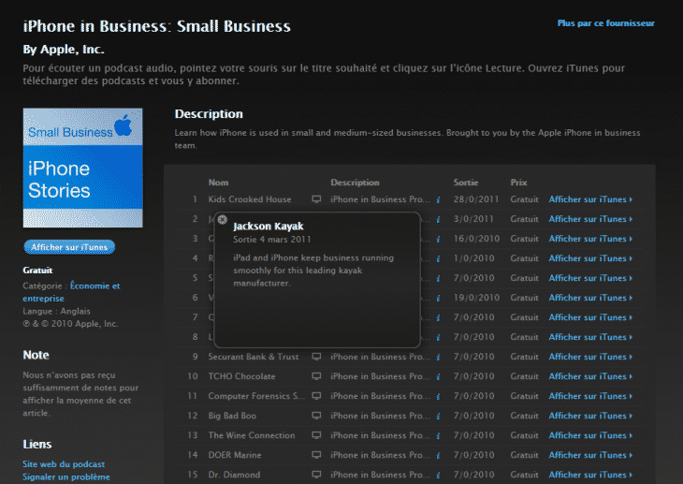Click the blue Afficher sur iTunes button under artwork
Image resolution: width=683 pixels, height=484 pixels.
[69, 247]
